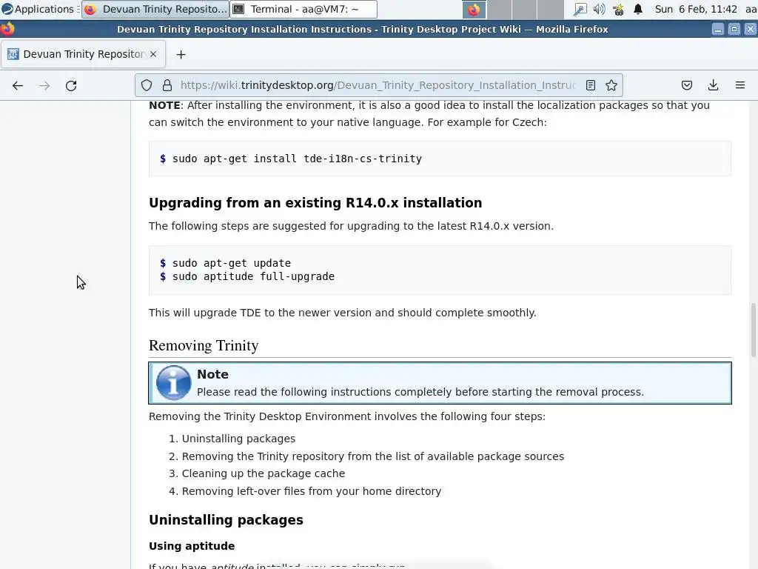This screenshot has width=758, height=569.
Task: Click the 'Using aptitude' subheading
Action: pos(192,546)
